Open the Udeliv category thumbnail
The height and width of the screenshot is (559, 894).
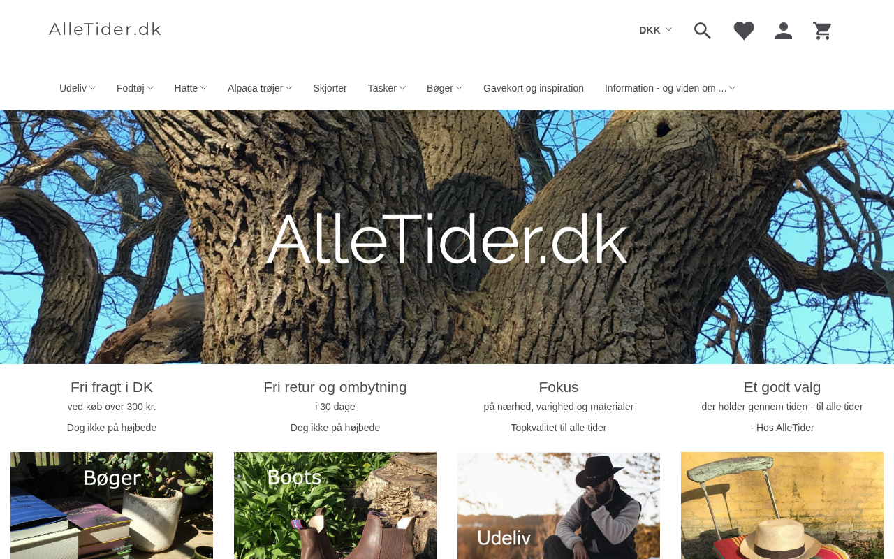point(559,505)
